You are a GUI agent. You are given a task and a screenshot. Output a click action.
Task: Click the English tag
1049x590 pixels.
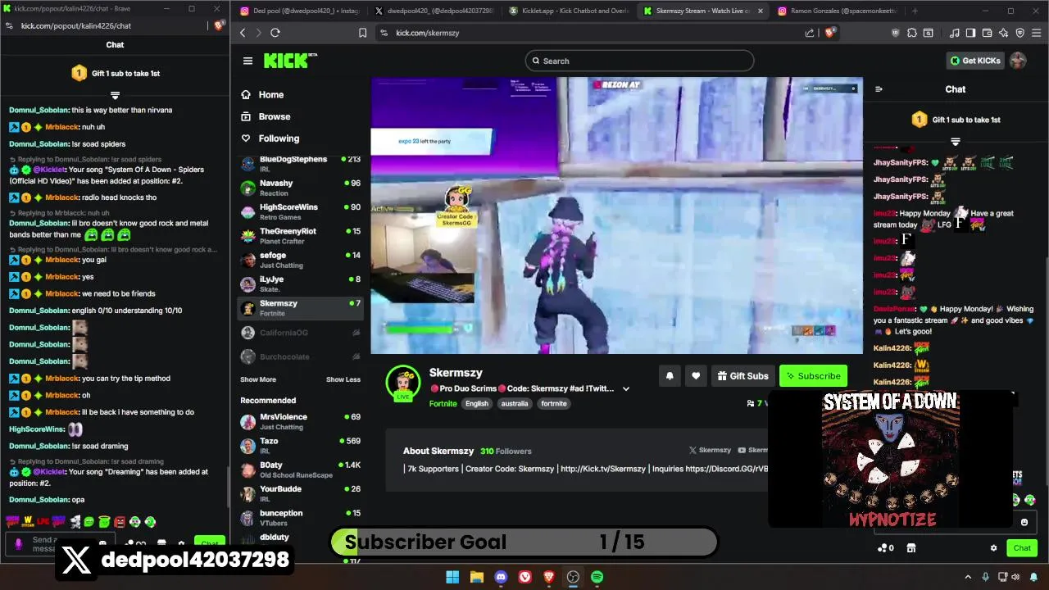[x=477, y=403]
